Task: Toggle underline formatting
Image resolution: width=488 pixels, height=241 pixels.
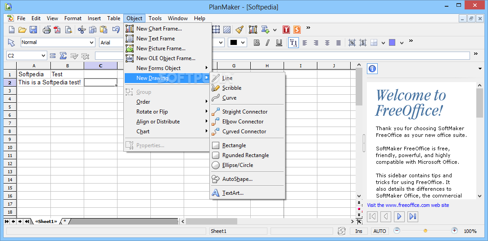Action: point(279,43)
